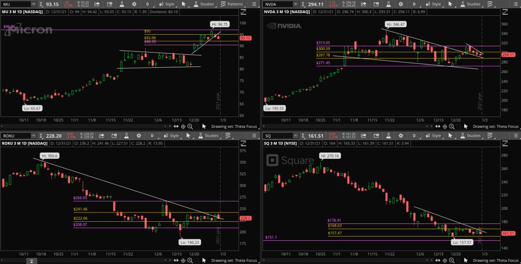This screenshot has height=264, width=521.
Task: Click the zoom-in magnifier below ROKU chart
Action: 191,260
